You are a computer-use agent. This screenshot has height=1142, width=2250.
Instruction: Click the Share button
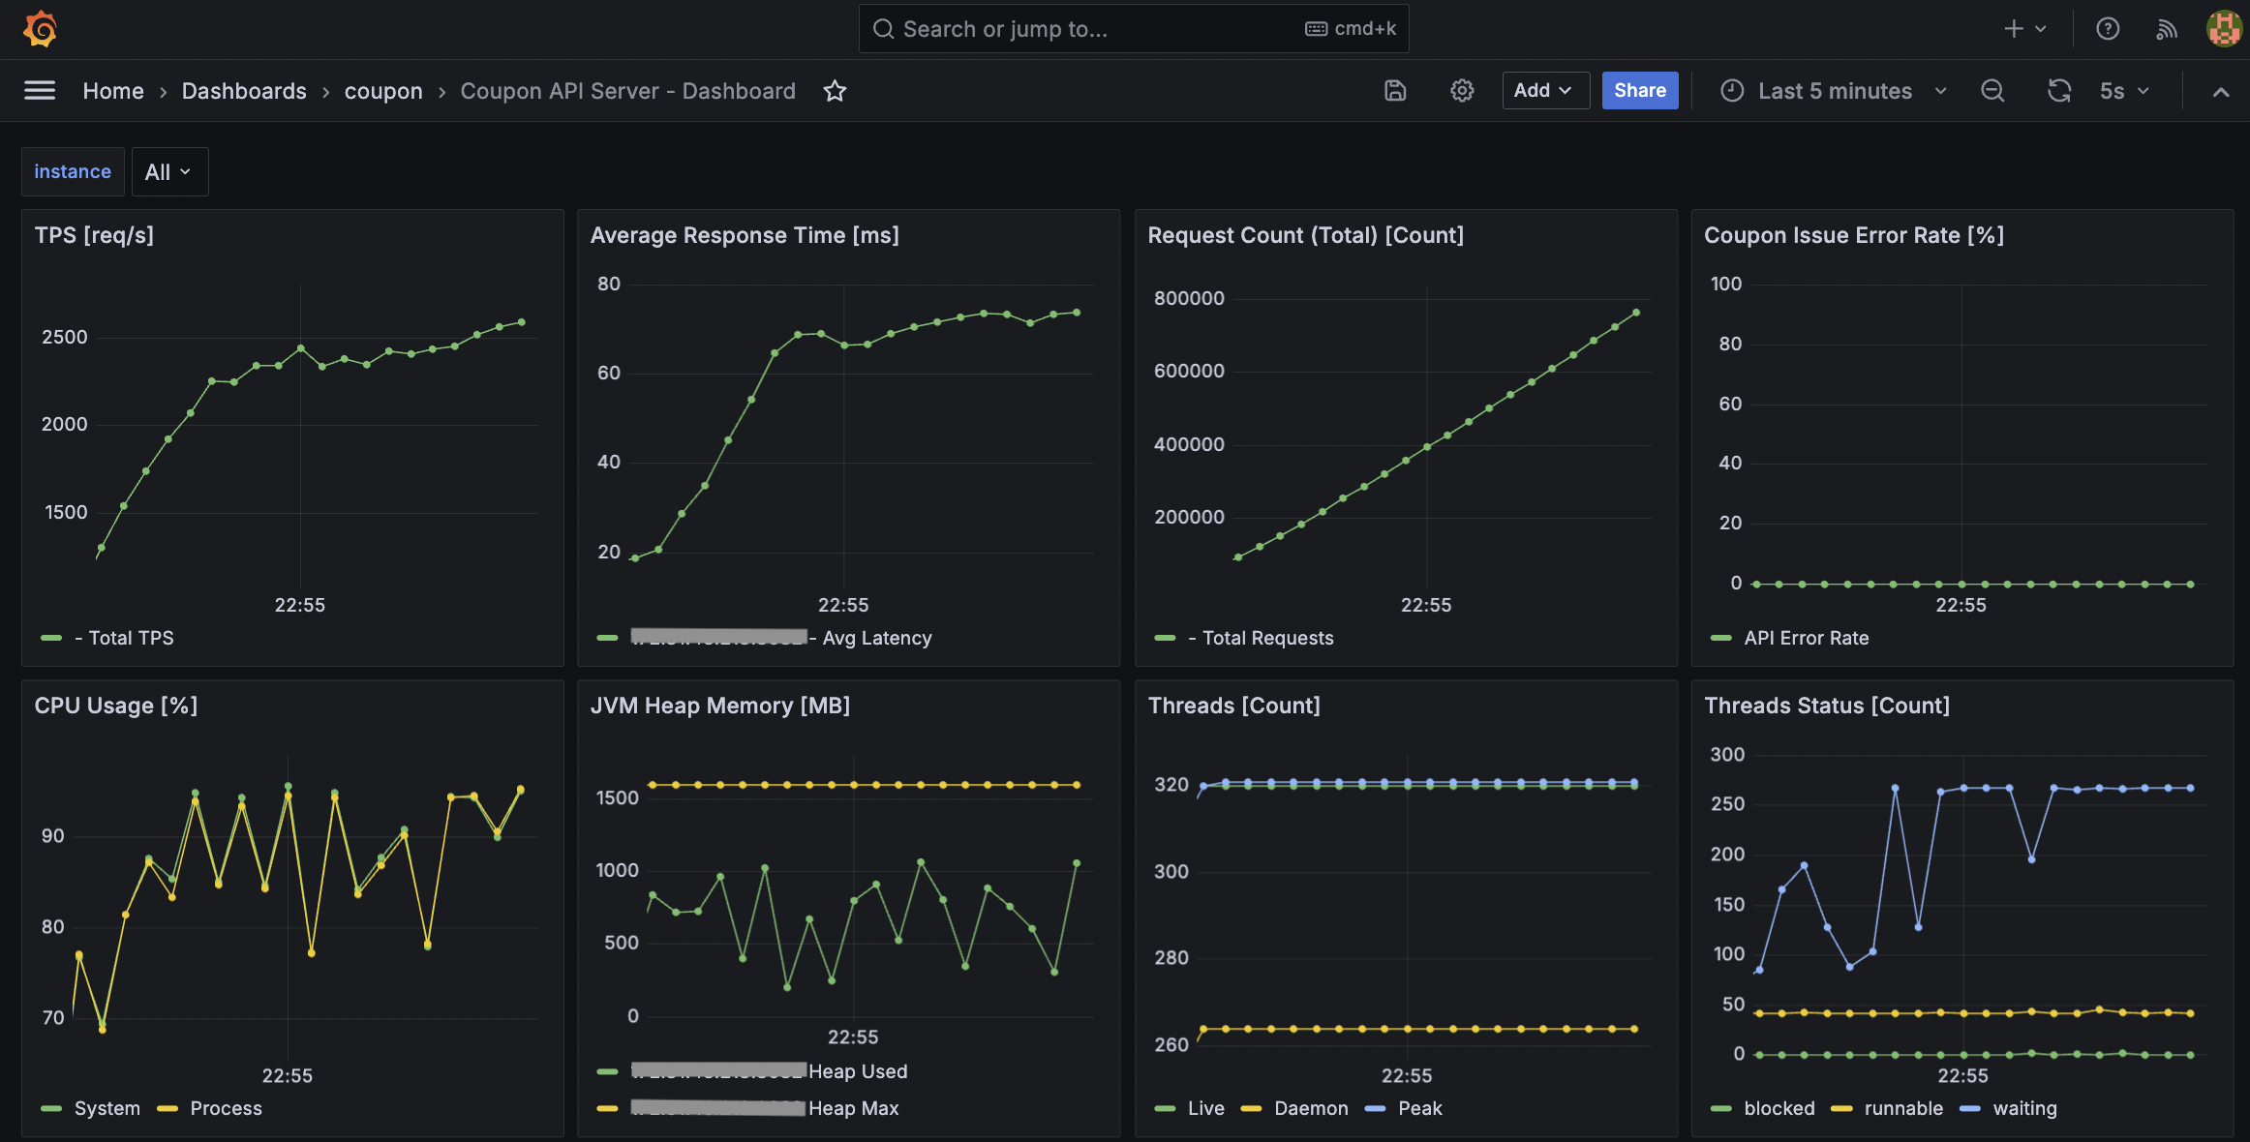tap(1639, 90)
